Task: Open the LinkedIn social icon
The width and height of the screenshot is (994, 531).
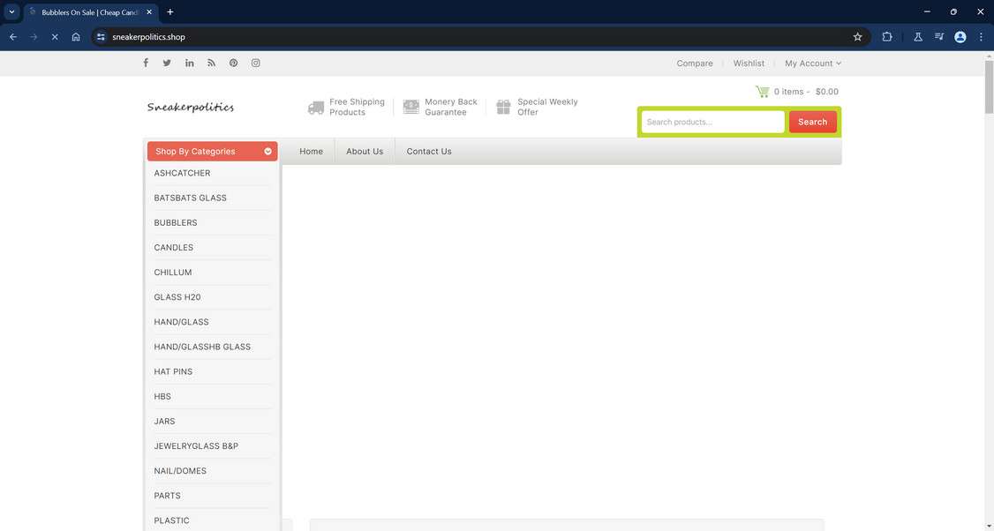Action: (x=190, y=63)
